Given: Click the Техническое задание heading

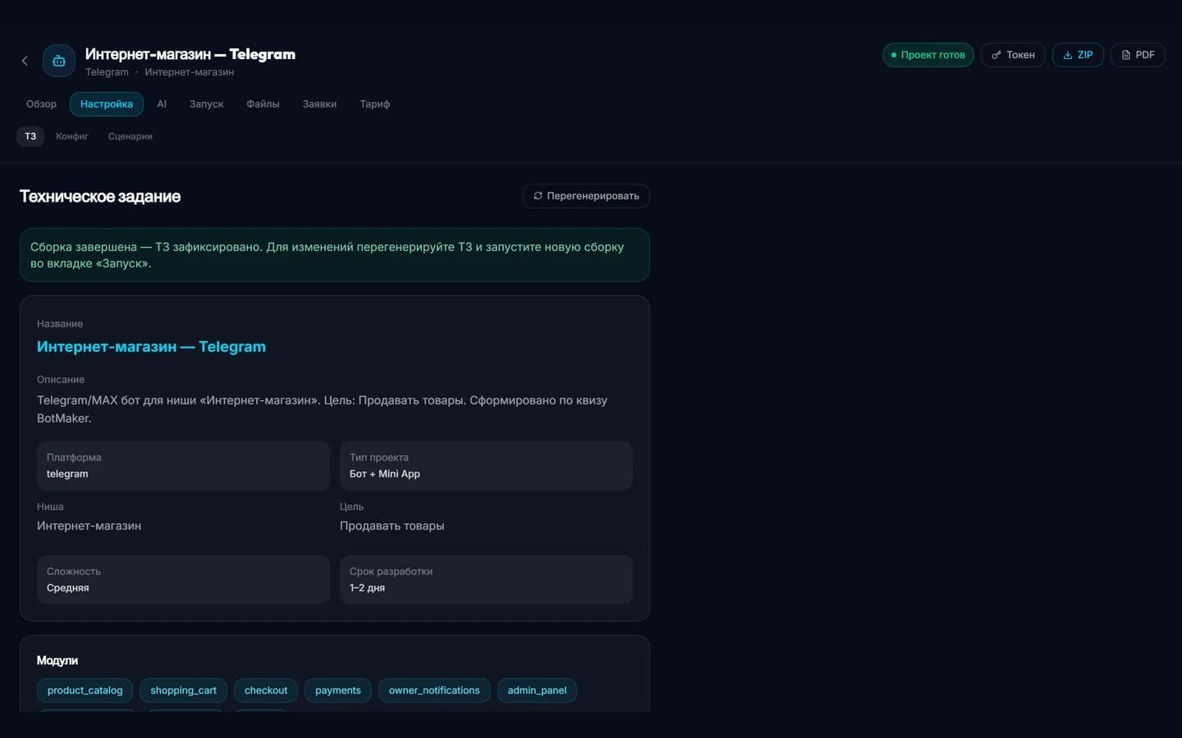Looking at the screenshot, I should pos(100,196).
